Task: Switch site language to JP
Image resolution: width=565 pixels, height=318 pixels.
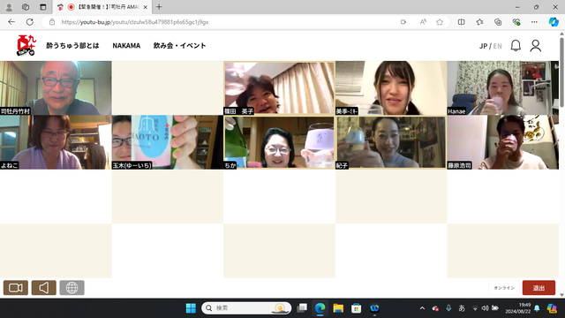Action: pos(483,46)
